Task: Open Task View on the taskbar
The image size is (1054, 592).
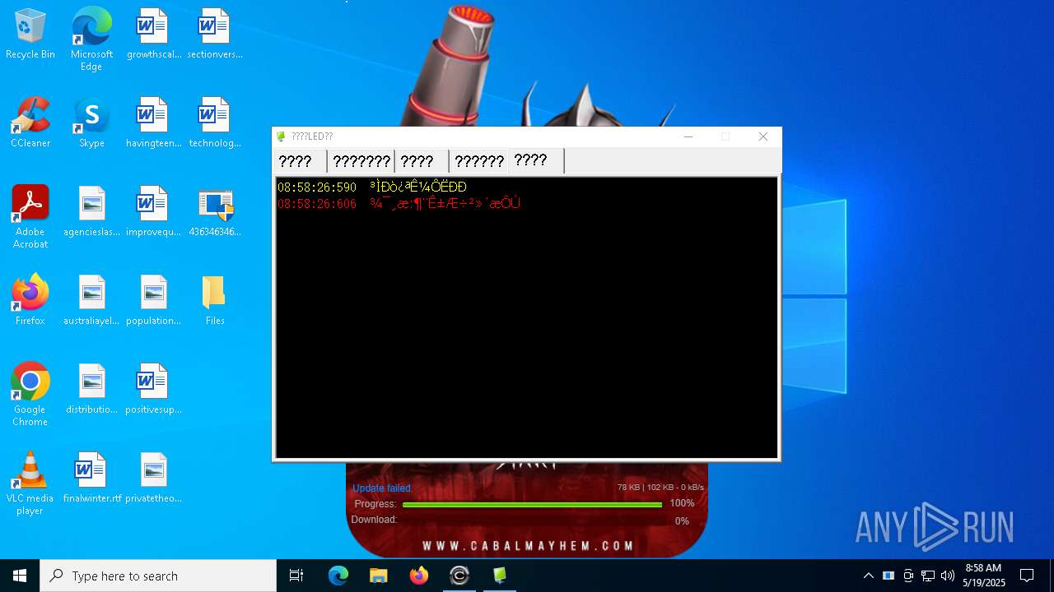Action: pyautogui.click(x=296, y=576)
